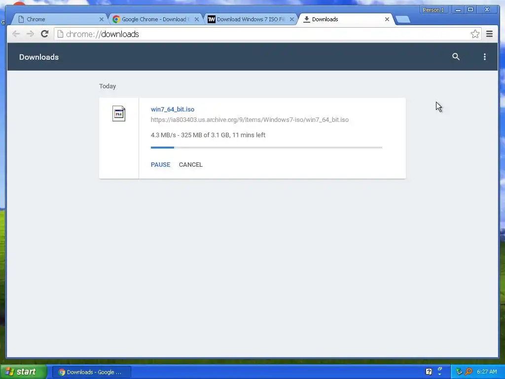Open the Person 1 profile switcher
Image resolution: width=505 pixels, height=379 pixels.
click(x=433, y=10)
